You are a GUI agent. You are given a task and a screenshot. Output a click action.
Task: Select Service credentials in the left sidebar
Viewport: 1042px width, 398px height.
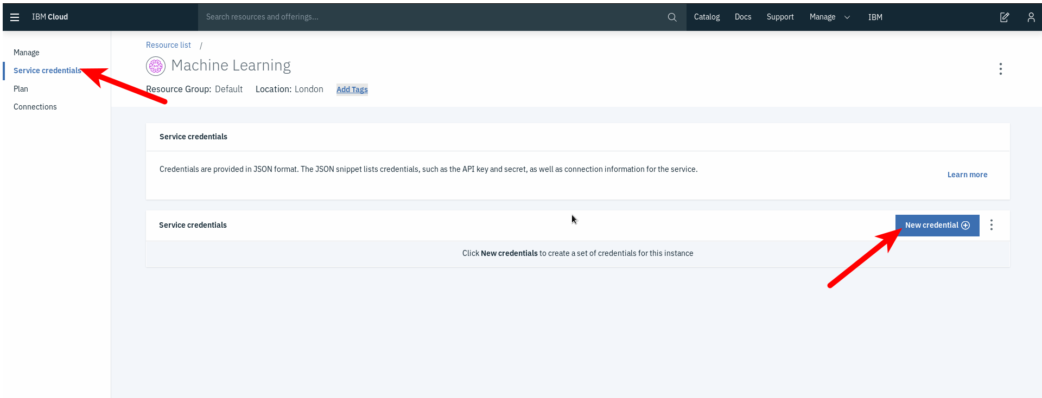(x=47, y=70)
